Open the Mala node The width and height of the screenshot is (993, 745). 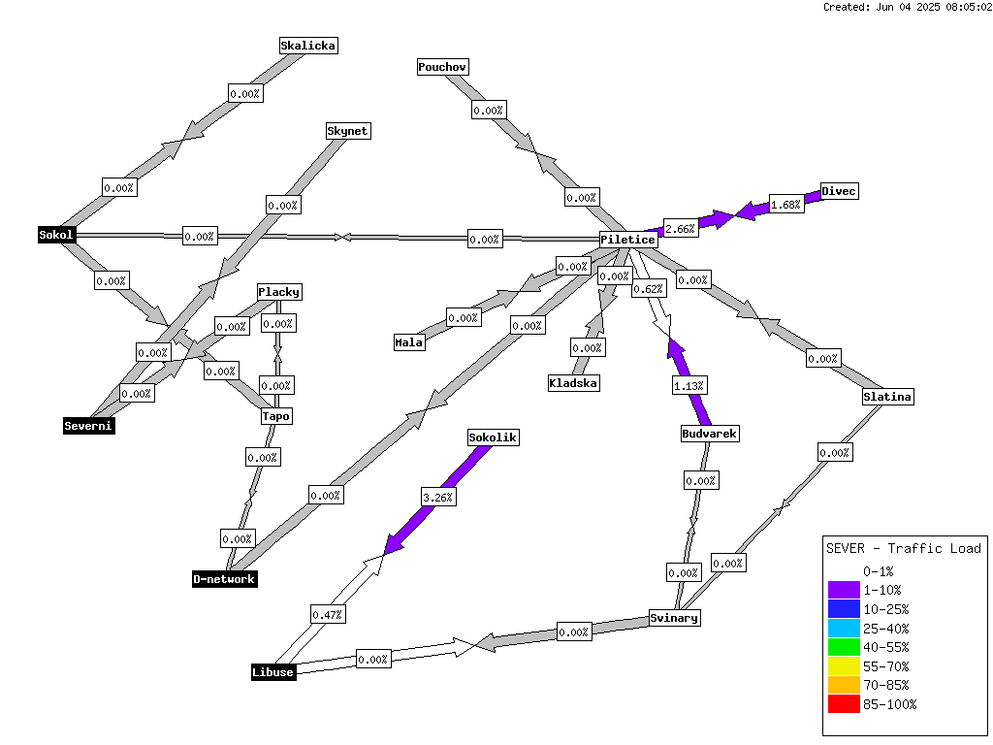(x=409, y=342)
